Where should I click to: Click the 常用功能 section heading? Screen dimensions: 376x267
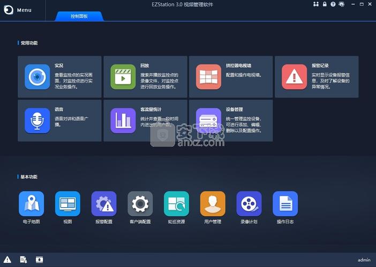(x=29, y=43)
